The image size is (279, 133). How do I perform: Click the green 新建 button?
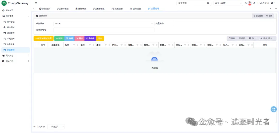click(x=59, y=38)
